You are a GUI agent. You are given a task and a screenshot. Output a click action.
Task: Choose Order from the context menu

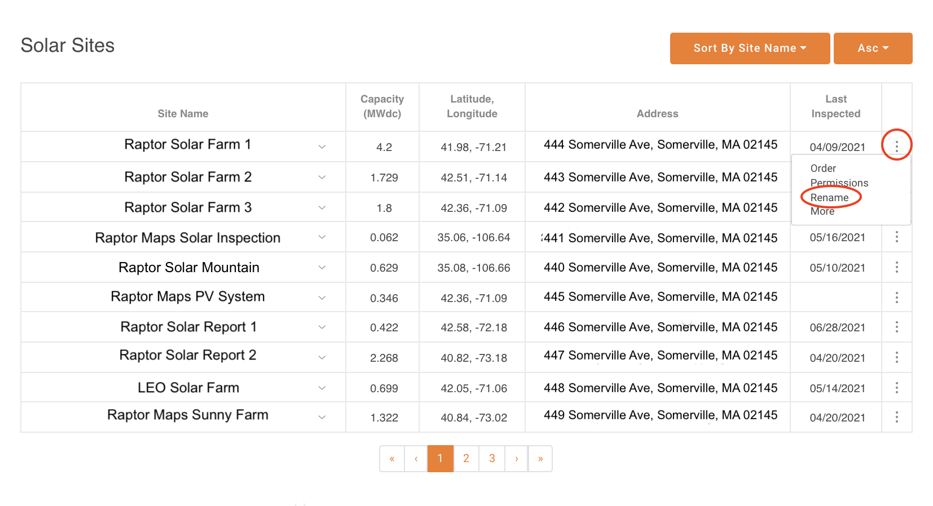pyautogui.click(x=823, y=168)
